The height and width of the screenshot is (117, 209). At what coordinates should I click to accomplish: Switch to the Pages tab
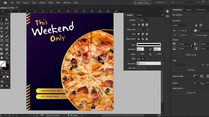pos(189,10)
